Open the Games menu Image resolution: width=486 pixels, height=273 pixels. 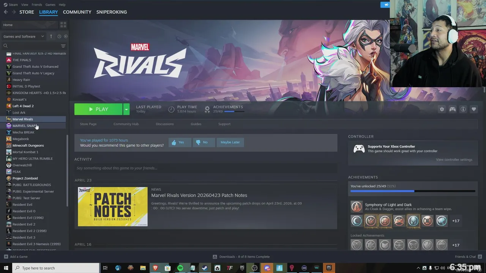pyautogui.click(x=50, y=5)
